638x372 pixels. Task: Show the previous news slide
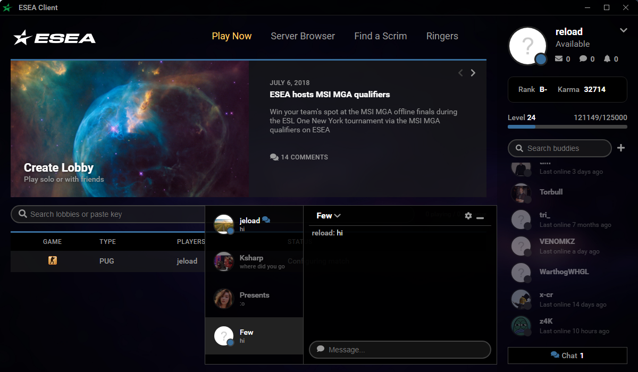(x=460, y=73)
